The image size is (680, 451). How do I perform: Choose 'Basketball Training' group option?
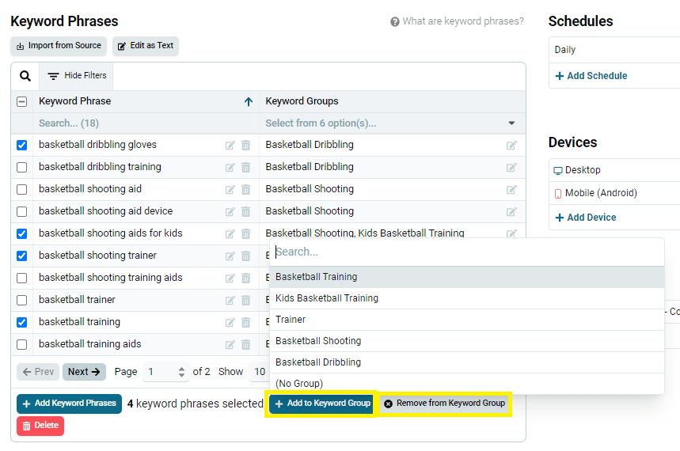coord(467,277)
